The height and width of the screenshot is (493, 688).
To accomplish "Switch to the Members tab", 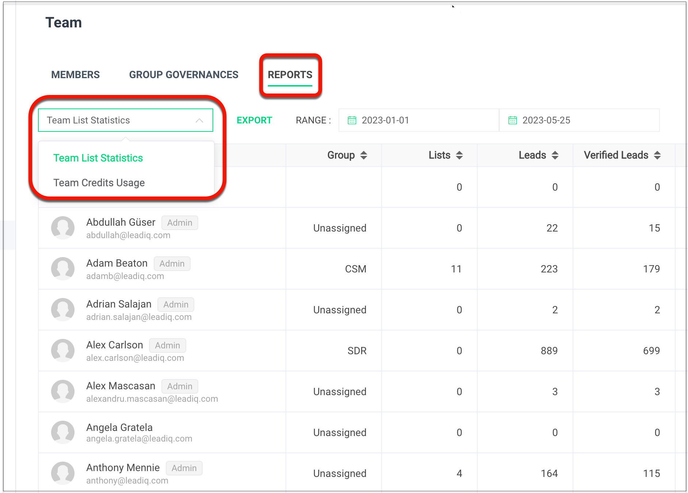I will coord(75,75).
